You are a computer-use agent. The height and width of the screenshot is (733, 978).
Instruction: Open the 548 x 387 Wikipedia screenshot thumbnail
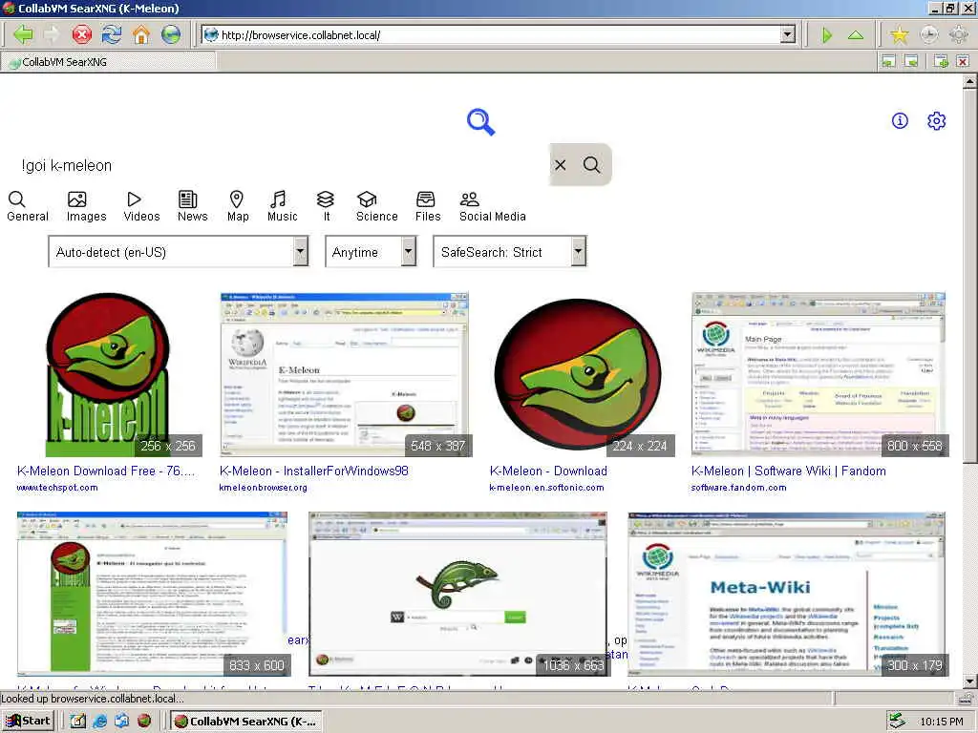[346, 374]
